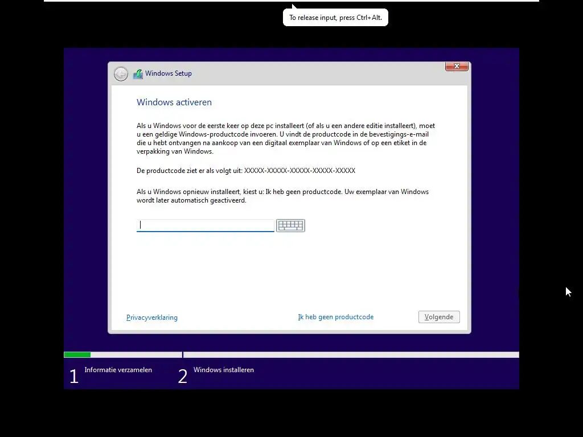Click the Volgende button

pos(439,317)
